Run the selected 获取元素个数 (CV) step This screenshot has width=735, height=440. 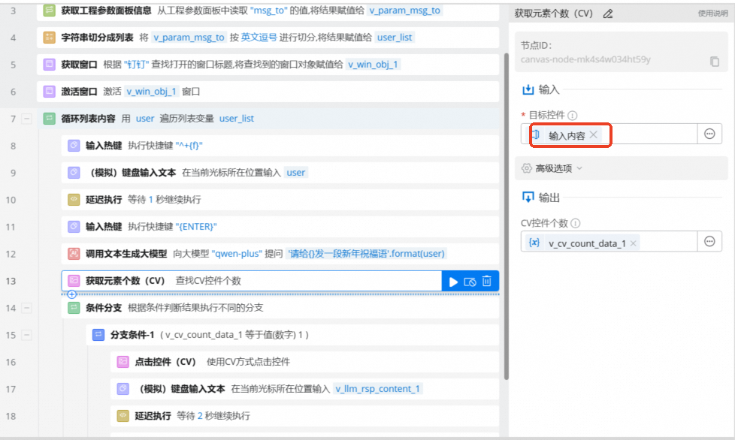pos(453,282)
